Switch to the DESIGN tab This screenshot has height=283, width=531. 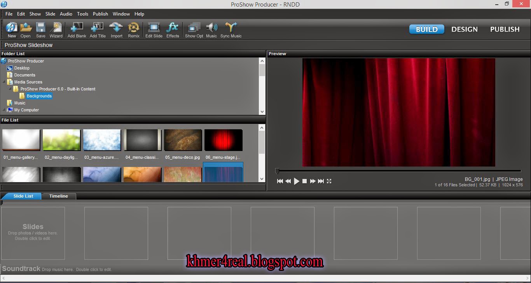click(464, 29)
